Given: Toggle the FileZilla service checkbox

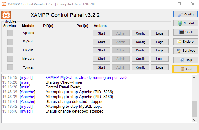Looking at the screenshot, I should click(10, 50).
